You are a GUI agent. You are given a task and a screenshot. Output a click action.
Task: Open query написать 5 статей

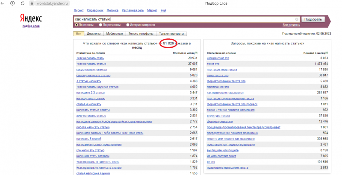pyautogui.click(x=89, y=139)
